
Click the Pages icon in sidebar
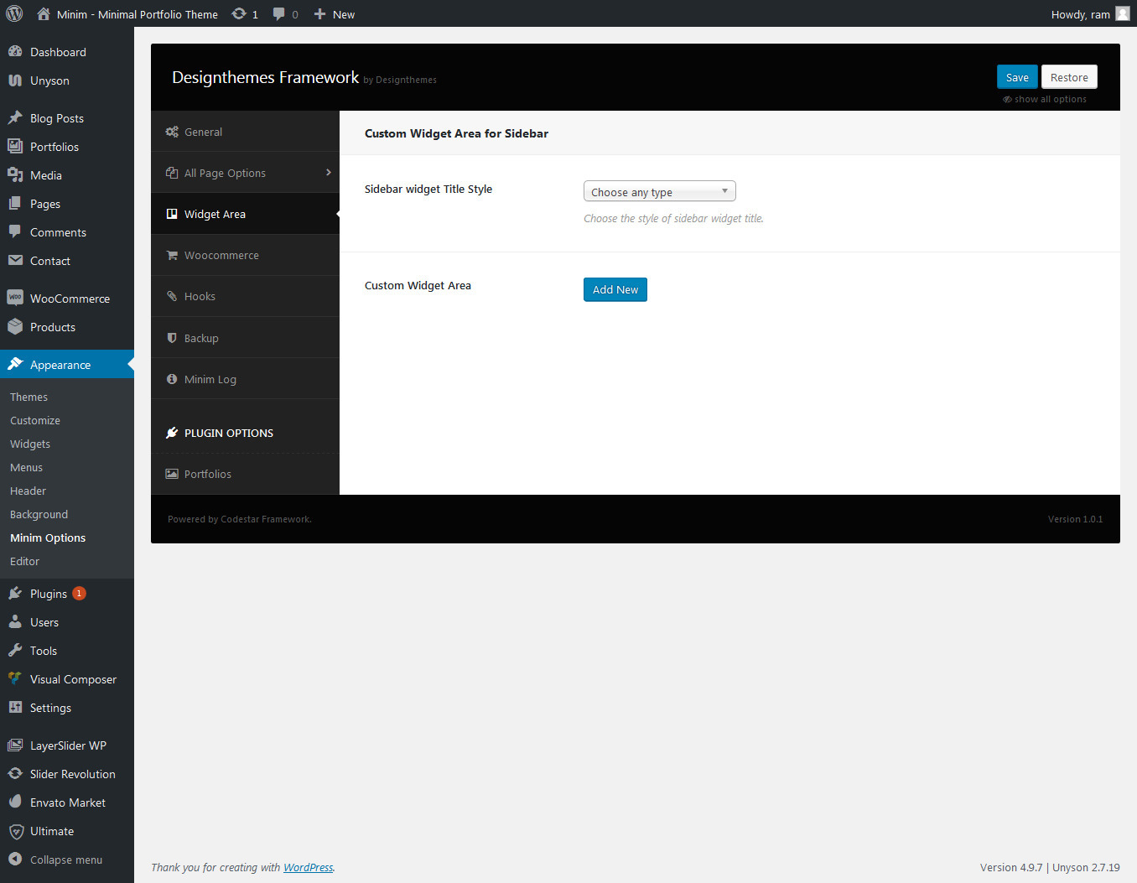pyautogui.click(x=15, y=203)
